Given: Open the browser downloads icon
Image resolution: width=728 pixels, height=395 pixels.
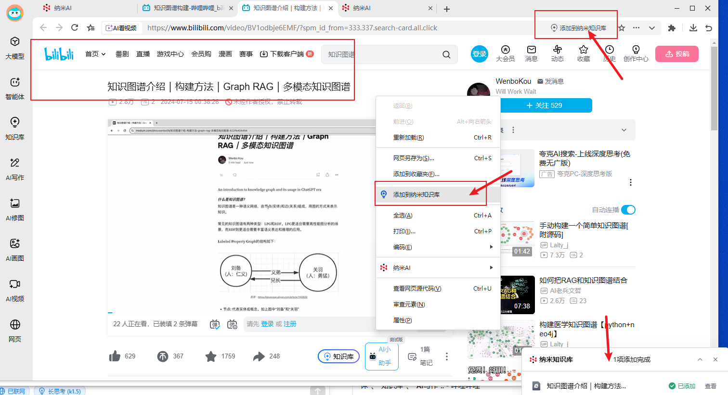Looking at the screenshot, I should coord(693,28).
